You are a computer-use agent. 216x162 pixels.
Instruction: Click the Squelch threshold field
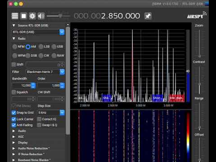click(x=24, y=99)
